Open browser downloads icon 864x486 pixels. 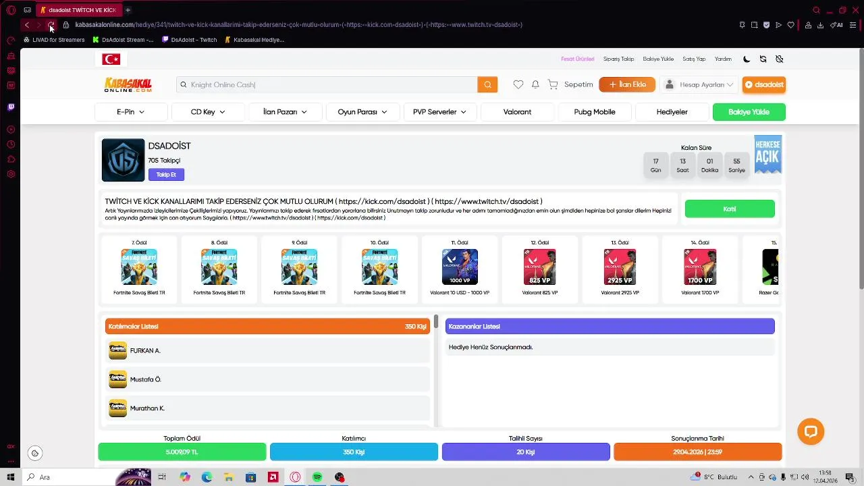[x=820, y=25]
